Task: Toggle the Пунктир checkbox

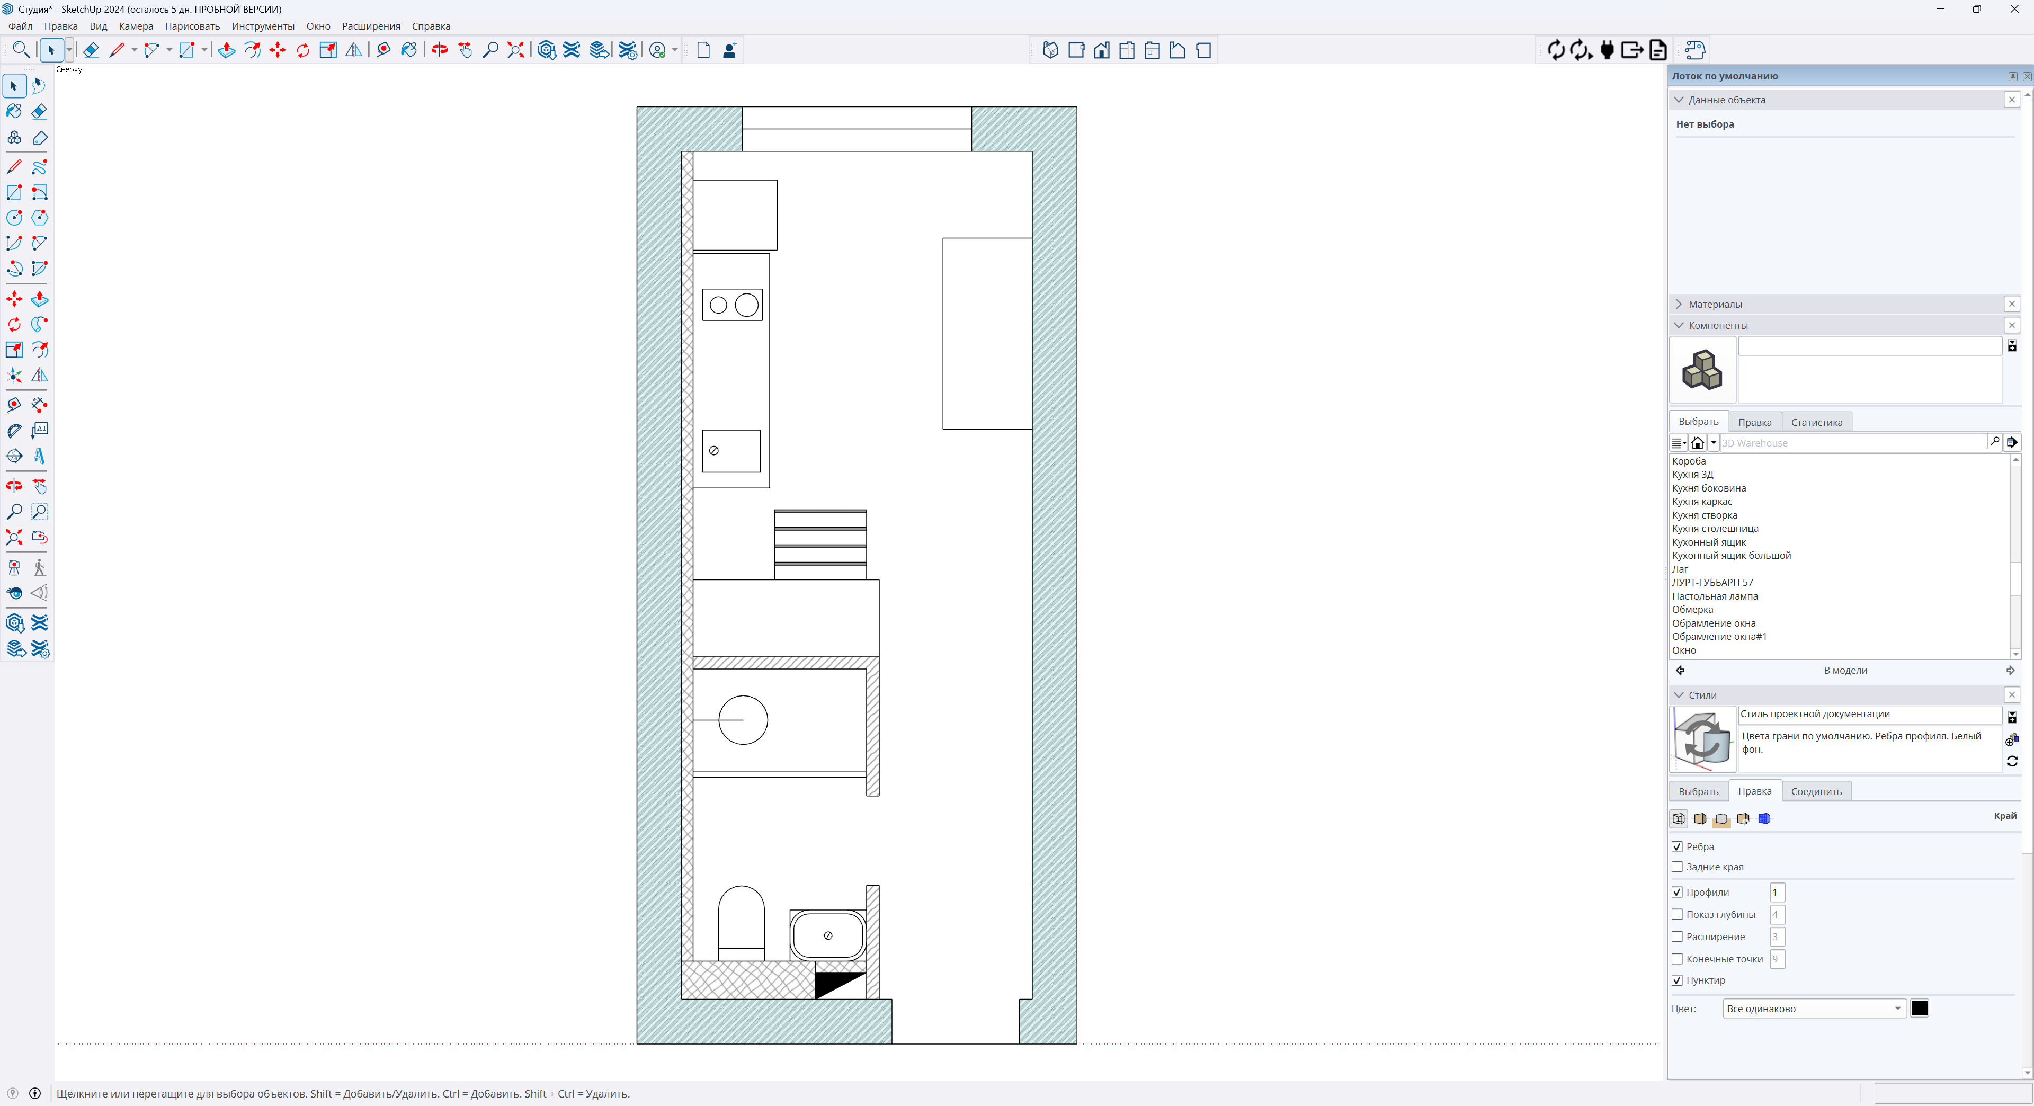Action: pyautogui.click(x=1677, y=980)
